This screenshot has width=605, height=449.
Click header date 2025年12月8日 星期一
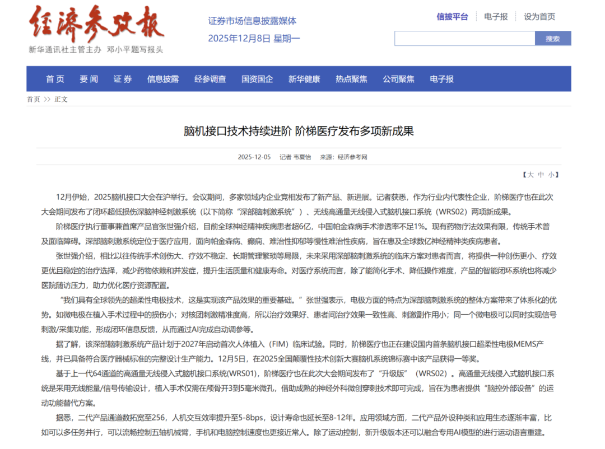254,39
